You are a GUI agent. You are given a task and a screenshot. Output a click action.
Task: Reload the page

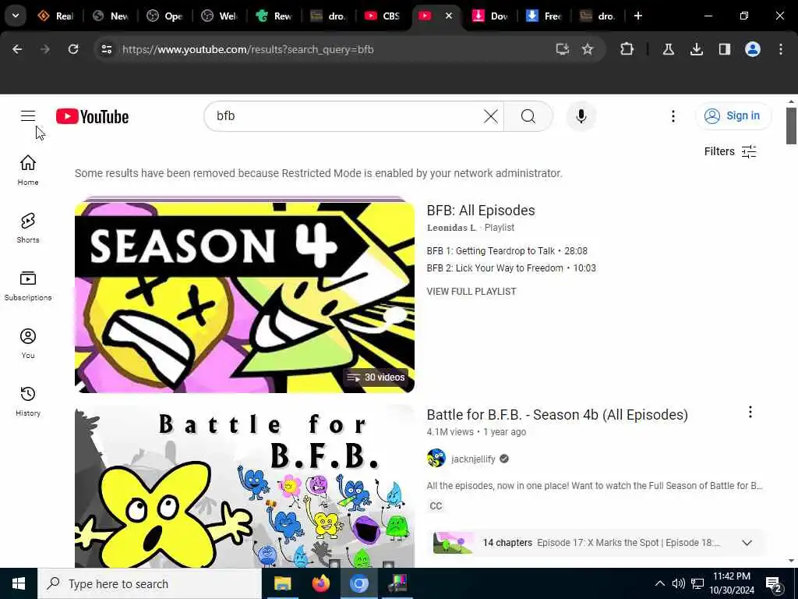pyautogui.click(x=73, y=49)
